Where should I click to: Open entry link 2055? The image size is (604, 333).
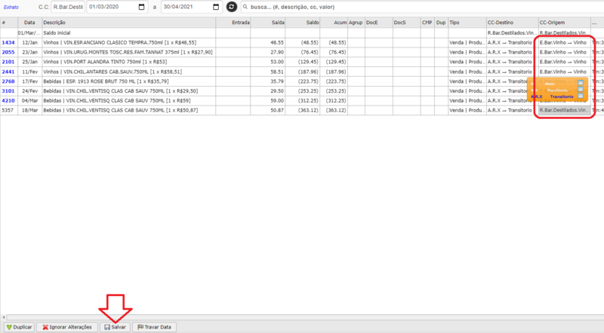[x=8, y=52]
